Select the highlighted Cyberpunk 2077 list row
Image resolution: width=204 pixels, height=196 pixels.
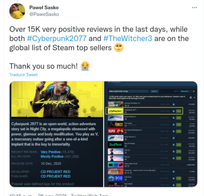[x=144, y=111]
